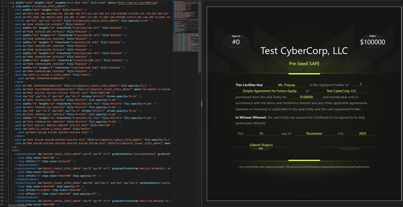Click the $100000 purchase amount in the body text
The image size is (403, 207).
pyautogui.click(x=306, y=97)
